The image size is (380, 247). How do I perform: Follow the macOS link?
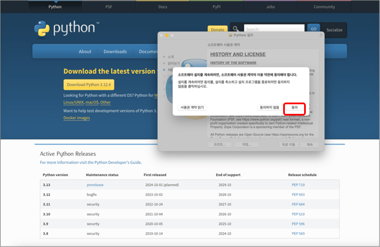(92, 103)
